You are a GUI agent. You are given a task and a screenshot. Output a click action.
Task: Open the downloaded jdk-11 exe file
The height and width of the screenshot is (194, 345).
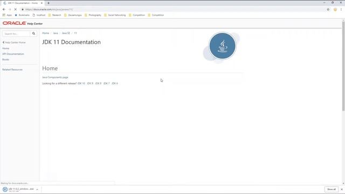(x=18, y=189)
